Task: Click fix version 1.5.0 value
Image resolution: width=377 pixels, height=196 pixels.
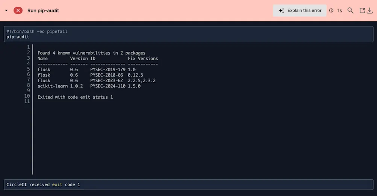Action: pos(134,86)
